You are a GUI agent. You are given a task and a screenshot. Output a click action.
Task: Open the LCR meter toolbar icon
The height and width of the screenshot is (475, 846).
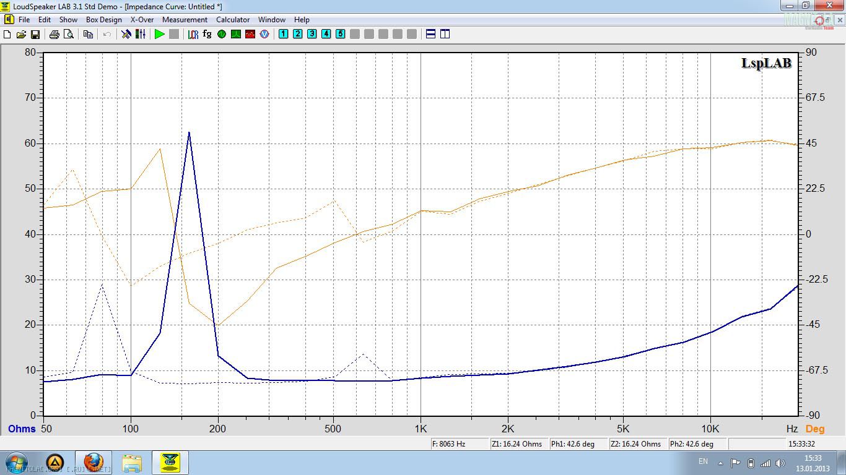193,34
